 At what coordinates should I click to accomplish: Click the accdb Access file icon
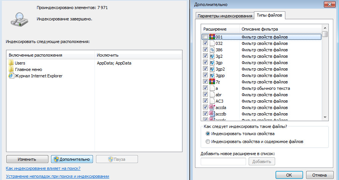click(212, 114)
